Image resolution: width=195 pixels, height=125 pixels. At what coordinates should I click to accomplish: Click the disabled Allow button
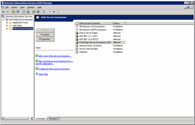coord(45,30)
